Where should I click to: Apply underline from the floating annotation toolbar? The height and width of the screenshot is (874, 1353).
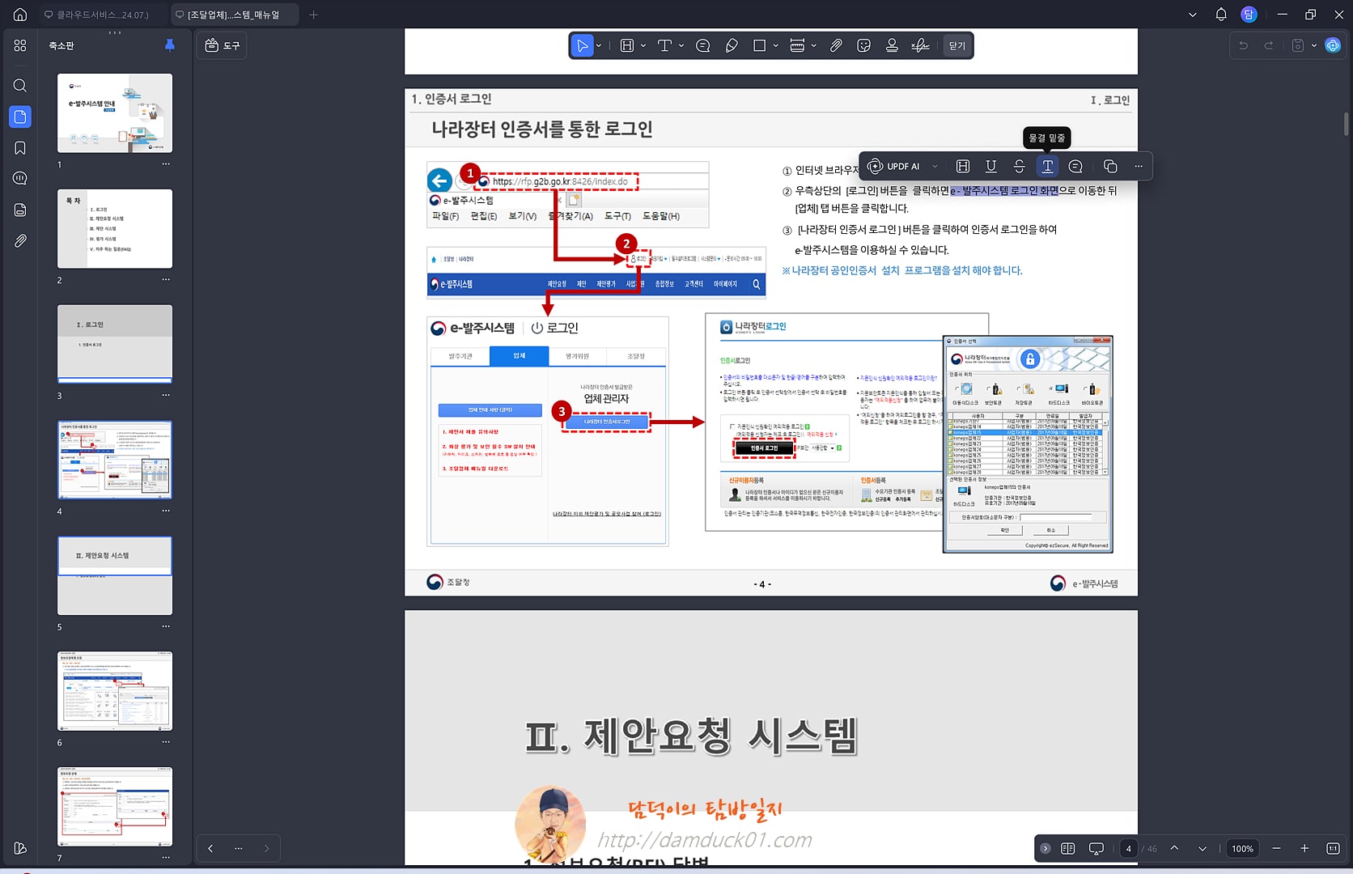point(990,166)
